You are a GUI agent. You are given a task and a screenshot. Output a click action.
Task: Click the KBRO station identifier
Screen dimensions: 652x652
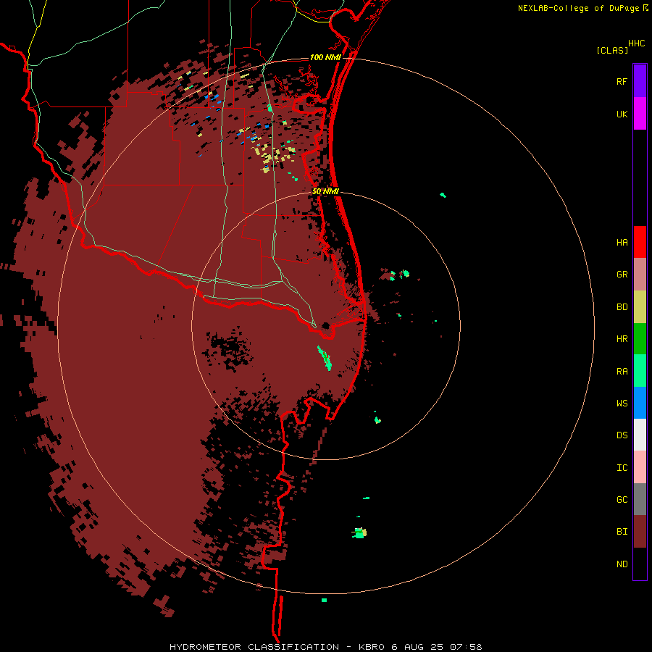[372, 647]
